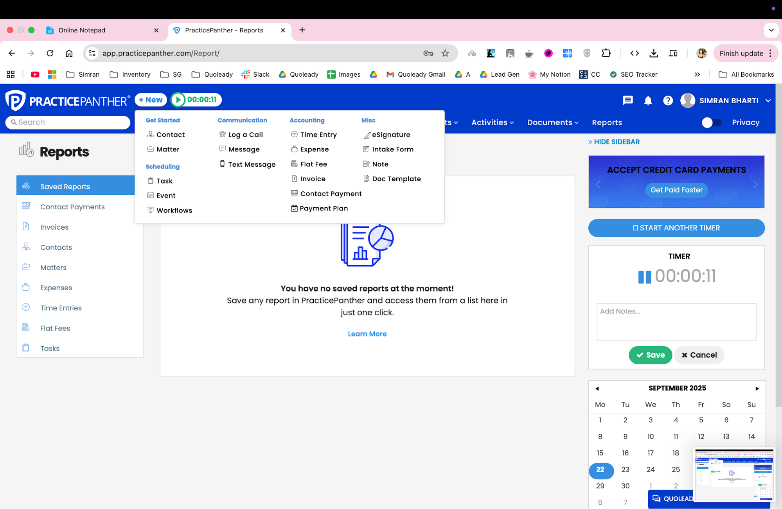Select Log a Call from Communication menu

click(x=245, y=134)
